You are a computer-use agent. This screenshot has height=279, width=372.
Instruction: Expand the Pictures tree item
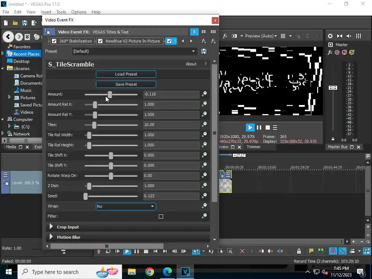pyautogui.click(x=9, y=97)
